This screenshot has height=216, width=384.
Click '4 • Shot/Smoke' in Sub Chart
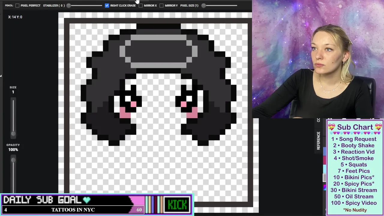coord(354,158)
